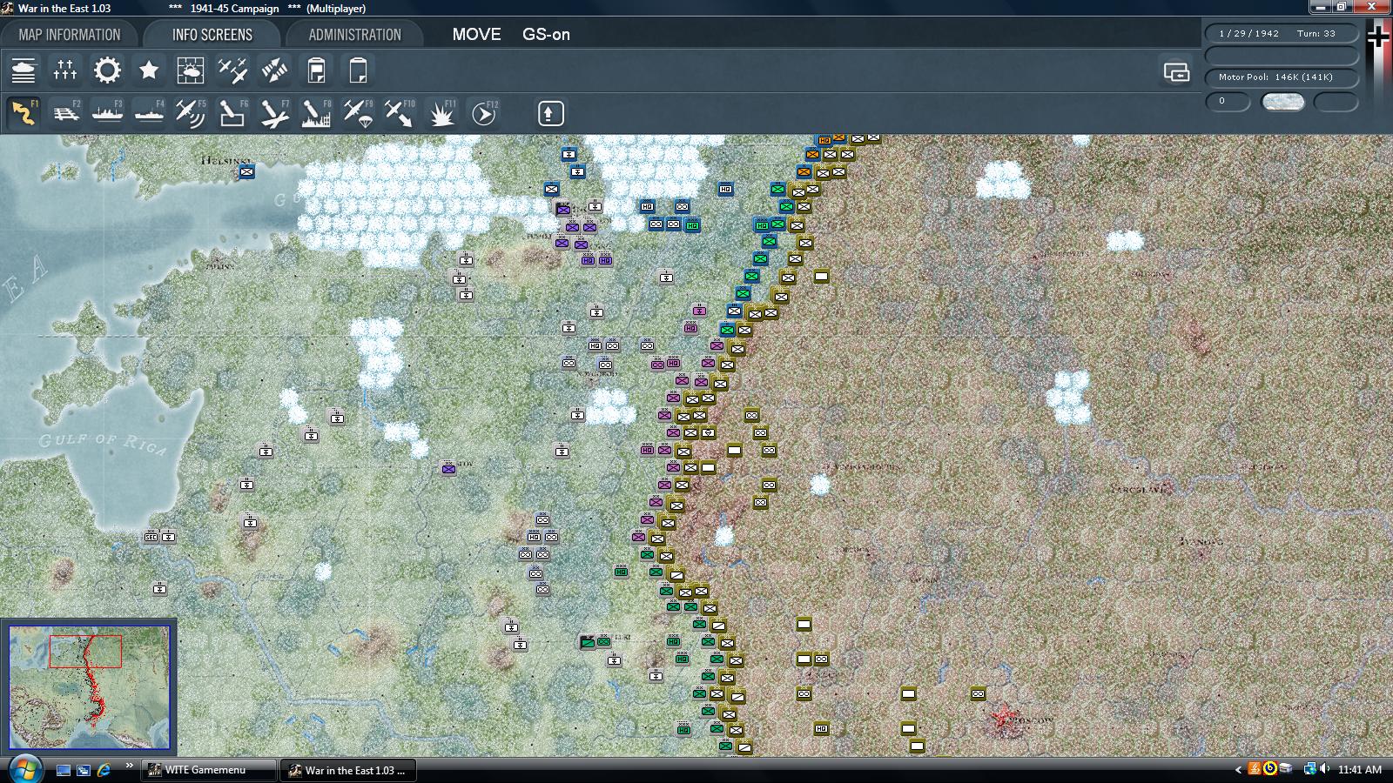Activate the F5 air reconnaissance mode
1393x783 pixels.
coord(191,113)
